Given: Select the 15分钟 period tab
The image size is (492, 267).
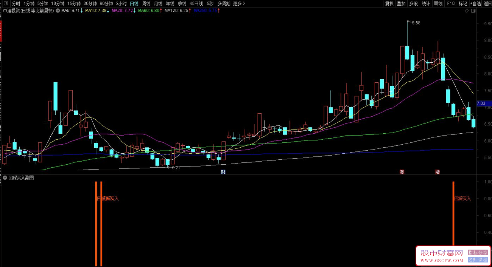Looking at the screenshot, I should (74, 3).
